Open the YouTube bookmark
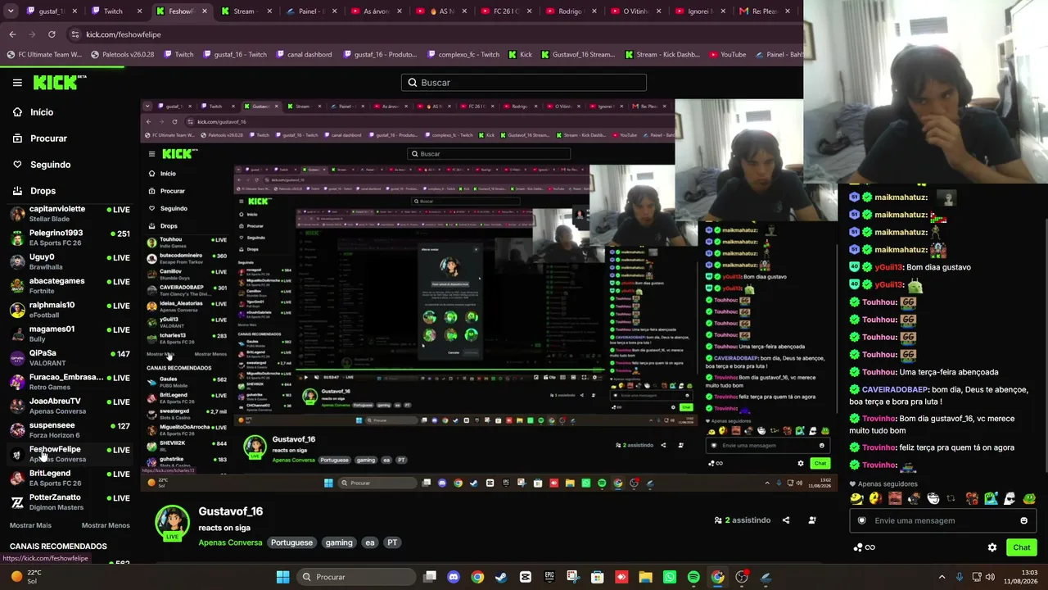This screenshot has height=590, width=1048. click(727, 55)
